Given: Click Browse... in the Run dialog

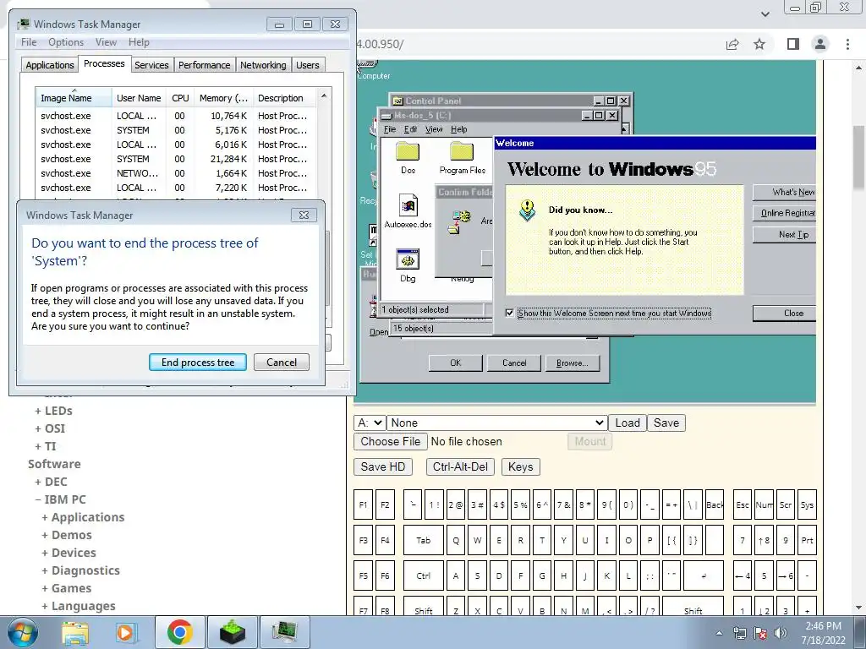Looking at the screenshot, I should [x=573, y=363].
